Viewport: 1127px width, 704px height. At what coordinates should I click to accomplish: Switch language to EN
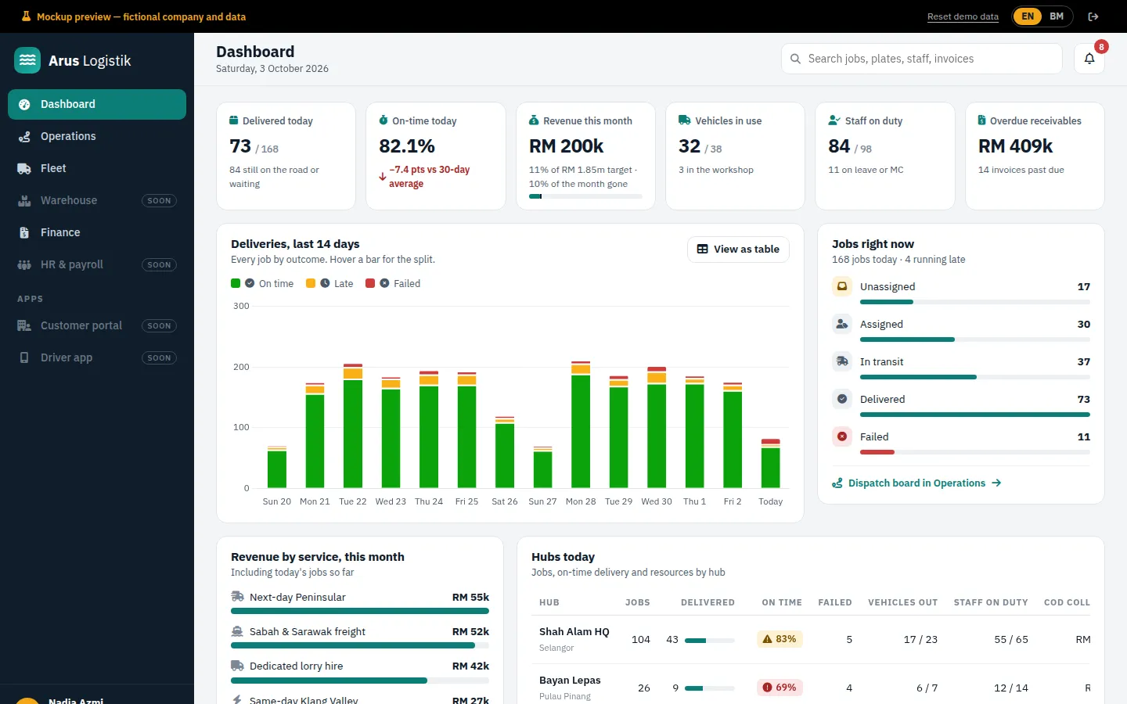click(1028, 16)
